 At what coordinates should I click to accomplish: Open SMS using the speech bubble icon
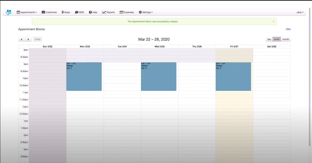click(76, 12)
